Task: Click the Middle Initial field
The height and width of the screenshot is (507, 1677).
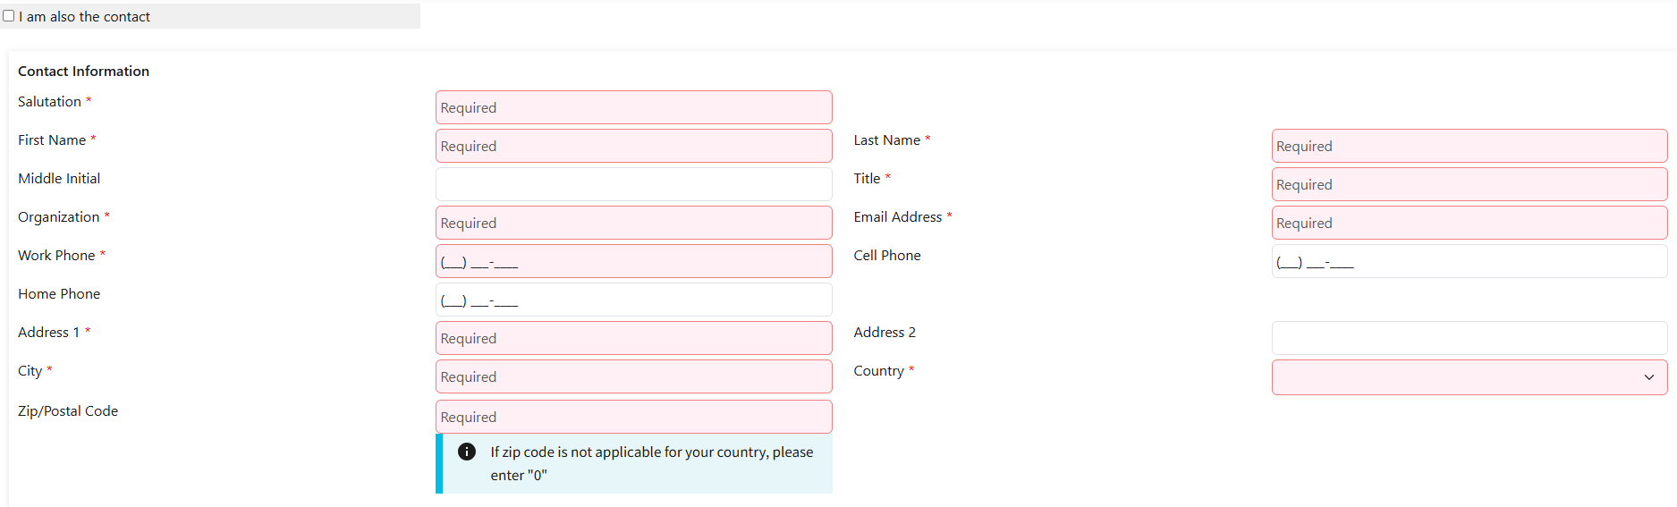Action: (x=633, y=184)
